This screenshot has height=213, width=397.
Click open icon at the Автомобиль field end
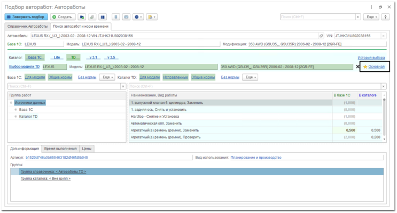pyautogui.click(x=321, y=36)
